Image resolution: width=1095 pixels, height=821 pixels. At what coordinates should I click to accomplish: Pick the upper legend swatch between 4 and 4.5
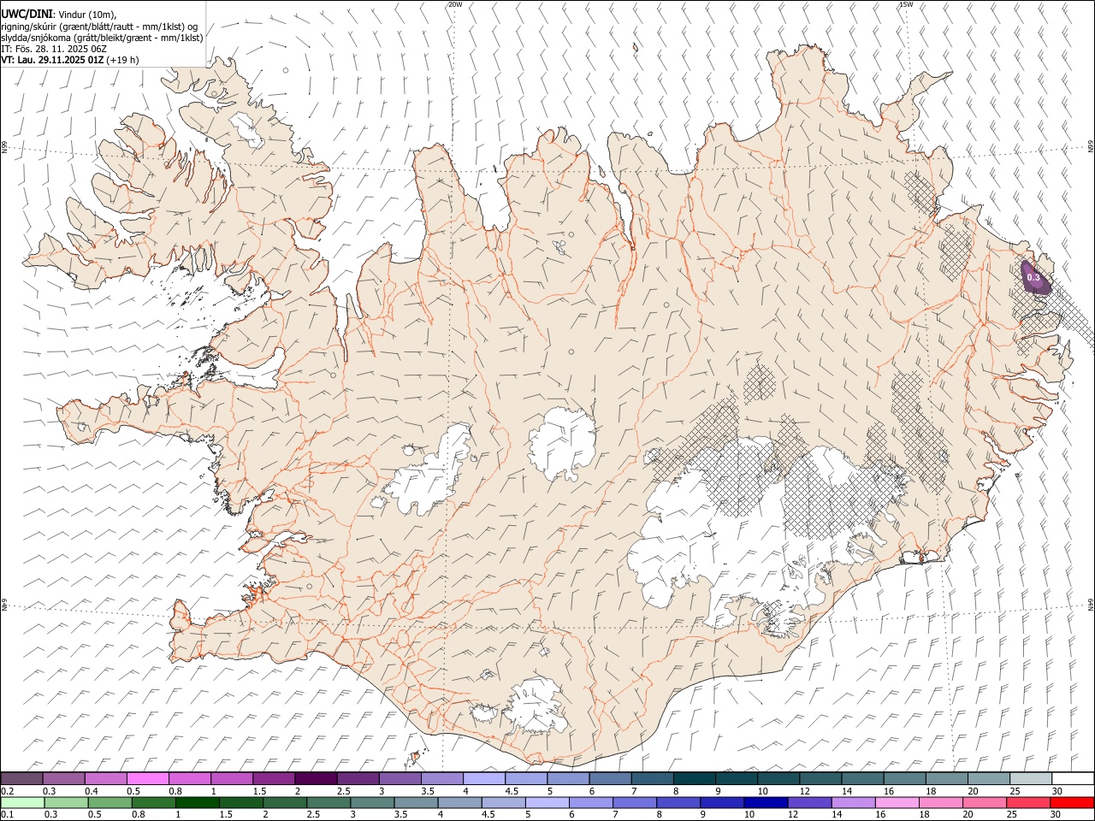click(484, 778)
